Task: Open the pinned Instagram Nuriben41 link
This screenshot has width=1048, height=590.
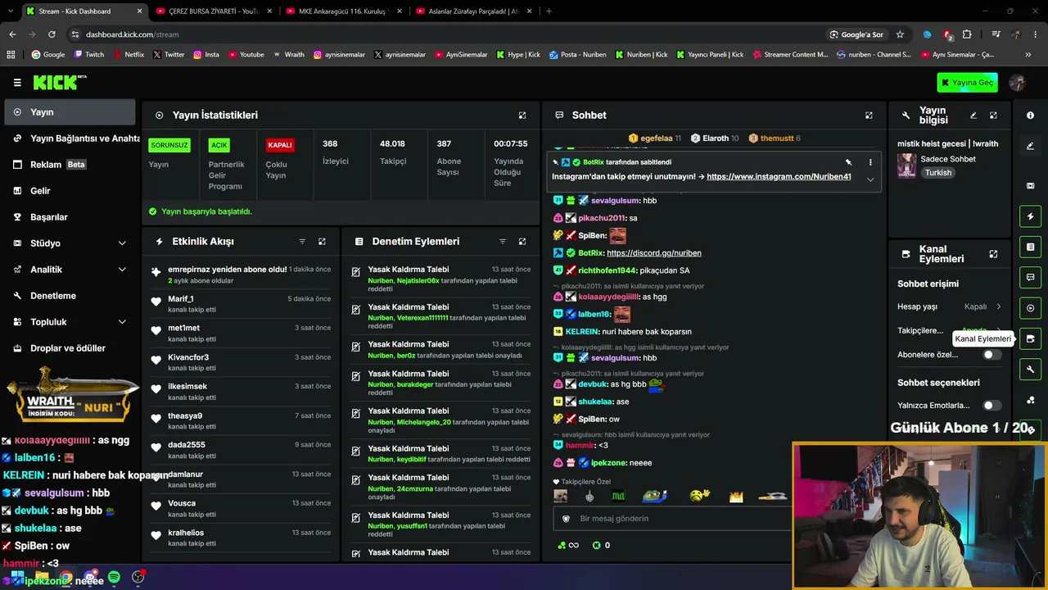Action: click(779, 177)
